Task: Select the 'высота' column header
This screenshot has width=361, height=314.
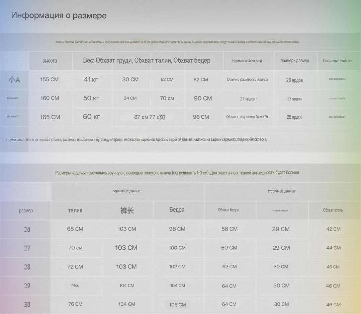Action: [50, 61]
